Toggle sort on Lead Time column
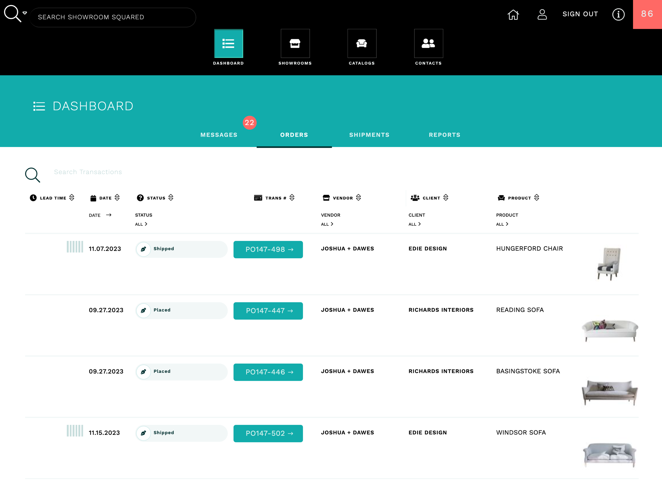Screen dimensions: 662x486 (72, 198)
